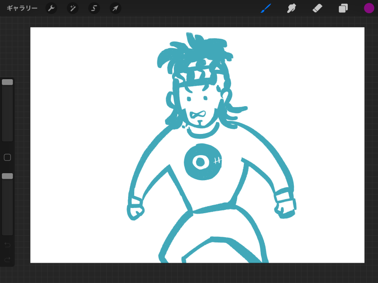Image resolution: width=378 pixels, height=283 pixels.
Task: Open the Adjustments magic wand menu
Action: click(x=73, y=8)
